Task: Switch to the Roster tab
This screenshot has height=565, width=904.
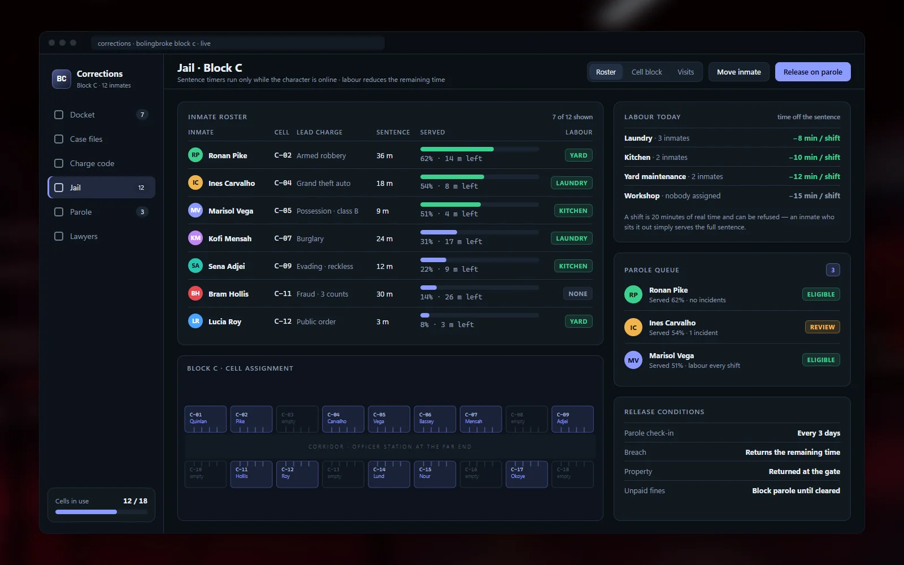Action: tap(606, 72)
